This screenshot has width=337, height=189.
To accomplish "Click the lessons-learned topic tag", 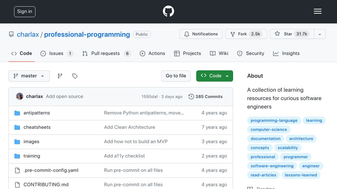I will (x=301, y=175).
